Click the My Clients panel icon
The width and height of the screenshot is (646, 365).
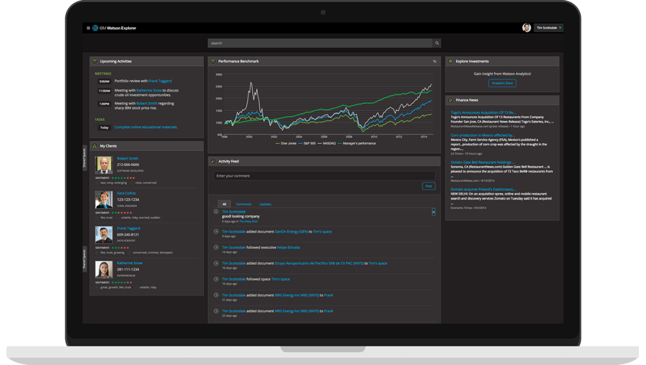[95, 146]
